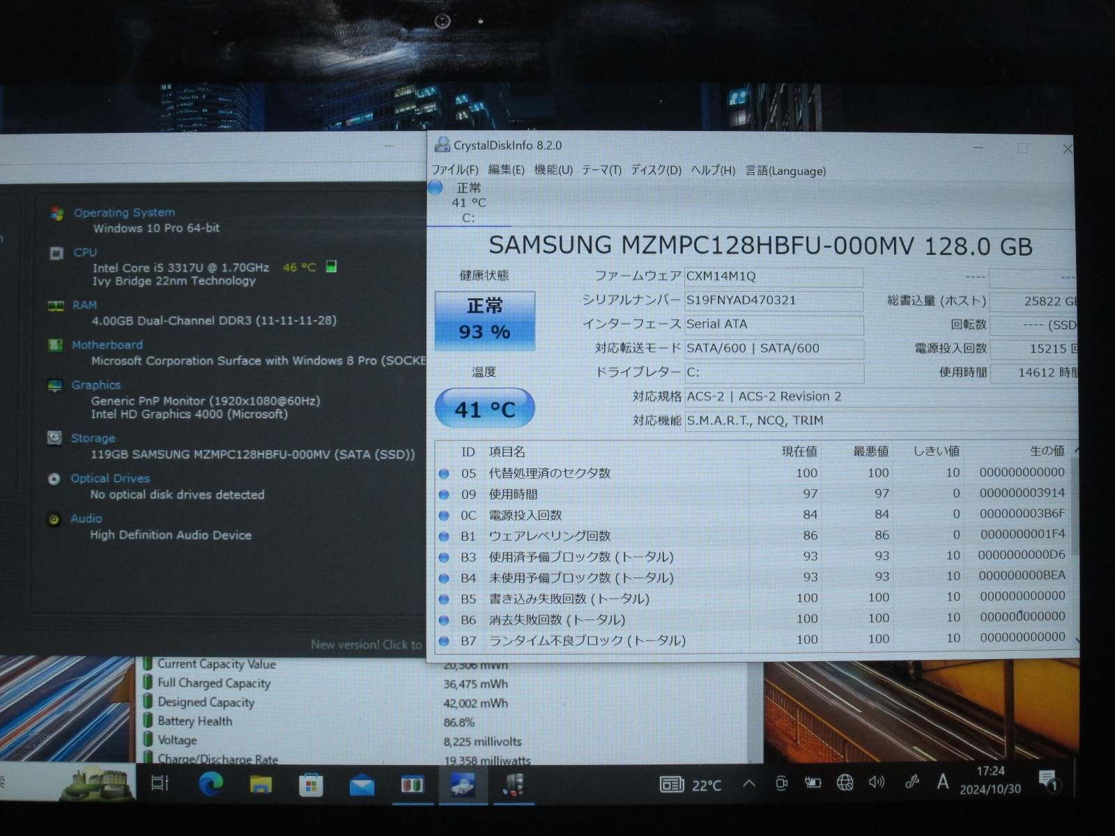Click the firmware field CXM14M1Q
Screen dimensions: 1115x836
point(774,277)
